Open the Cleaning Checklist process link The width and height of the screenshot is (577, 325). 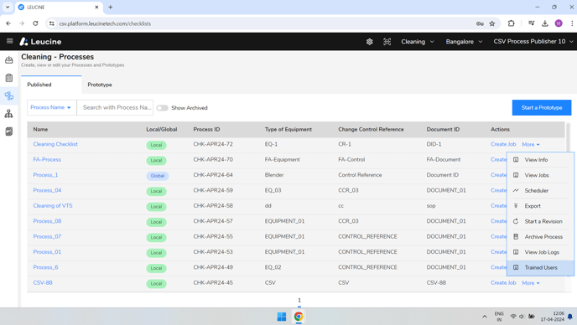[55, 144]
